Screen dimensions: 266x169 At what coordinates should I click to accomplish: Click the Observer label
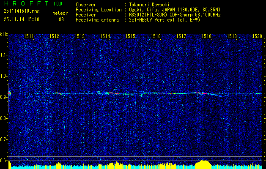click(86, 5)
